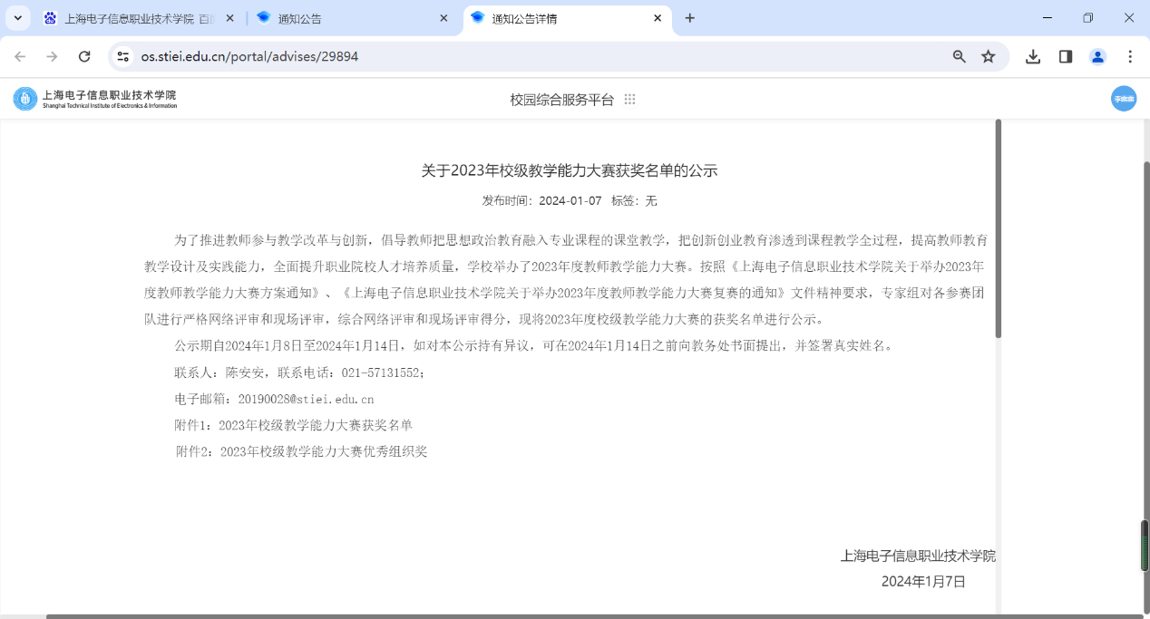
Task: Click the Shanghai Technical Institute logo
Action: click(x=95, y=99)
